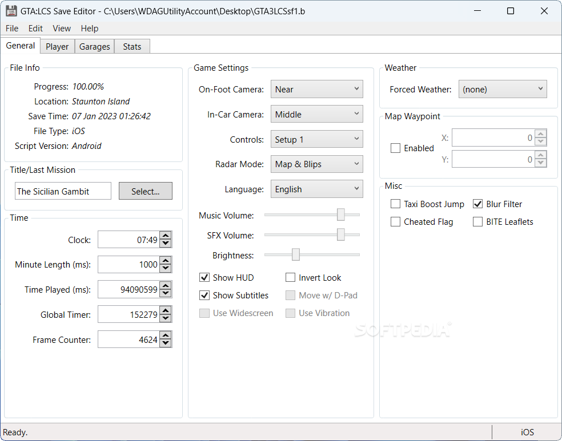
Task: Increase Minute Length using up arrow
Action: point(166,261)
